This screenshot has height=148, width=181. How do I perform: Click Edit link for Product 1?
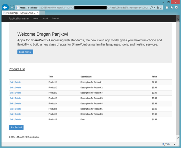12,82
